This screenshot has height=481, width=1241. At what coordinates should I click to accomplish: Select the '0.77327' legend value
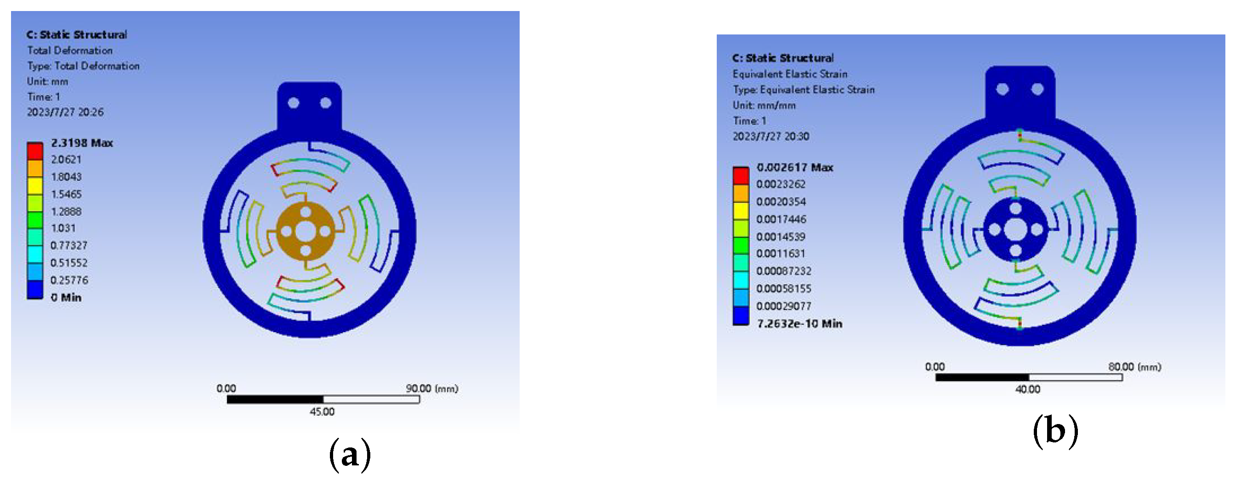pyautogui.click(x=69, y=246)
